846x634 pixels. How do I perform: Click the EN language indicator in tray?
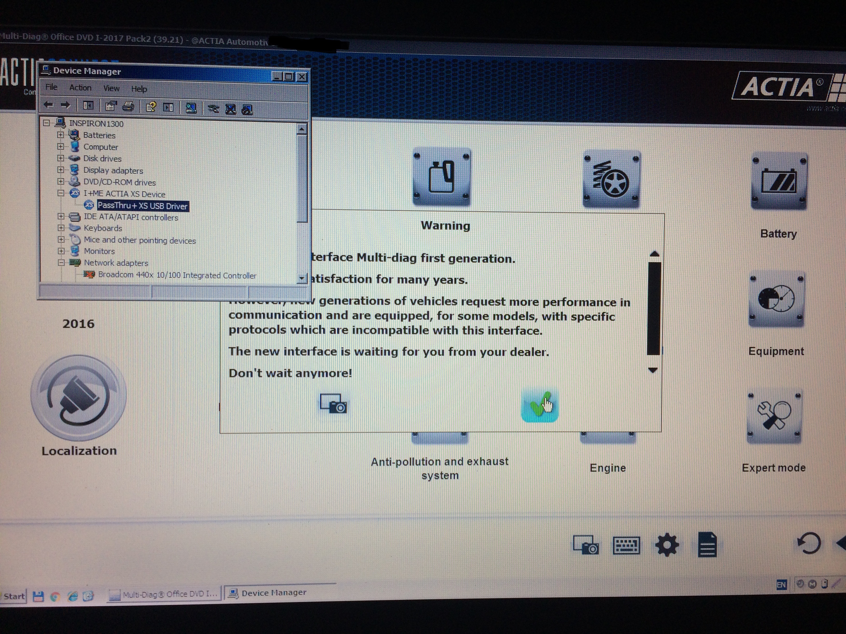(781, 585)
